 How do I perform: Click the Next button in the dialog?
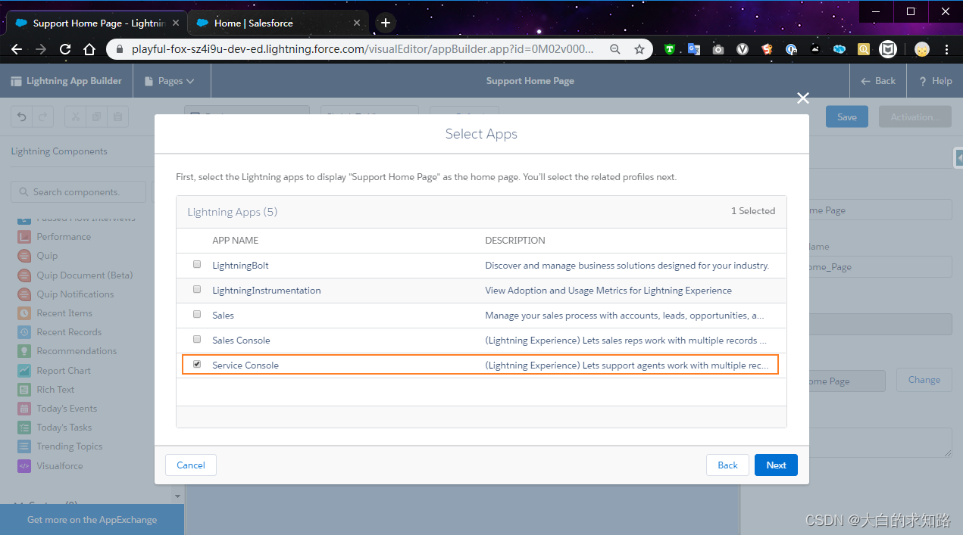pos(776,465)
